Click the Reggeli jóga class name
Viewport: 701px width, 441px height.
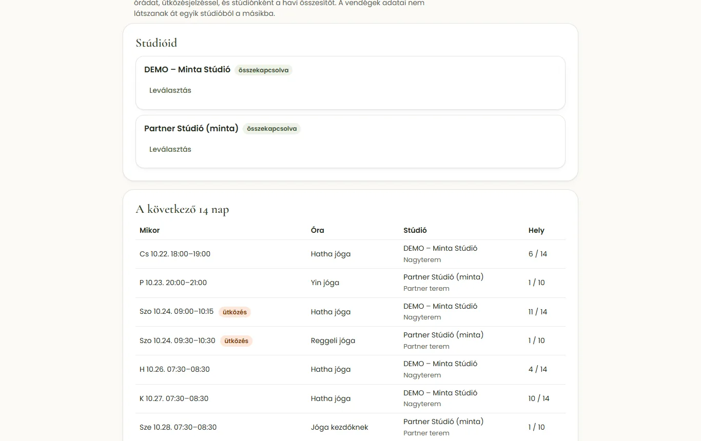point(333,340)
